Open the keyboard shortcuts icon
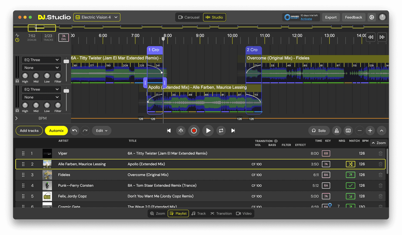This screenshot has height=235, width=402. 348,131
